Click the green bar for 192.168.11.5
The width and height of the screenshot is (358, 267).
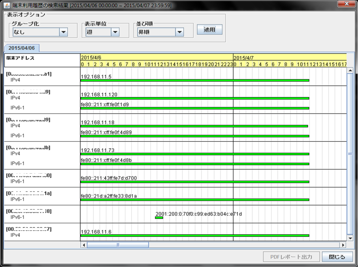tap(194, 80)
